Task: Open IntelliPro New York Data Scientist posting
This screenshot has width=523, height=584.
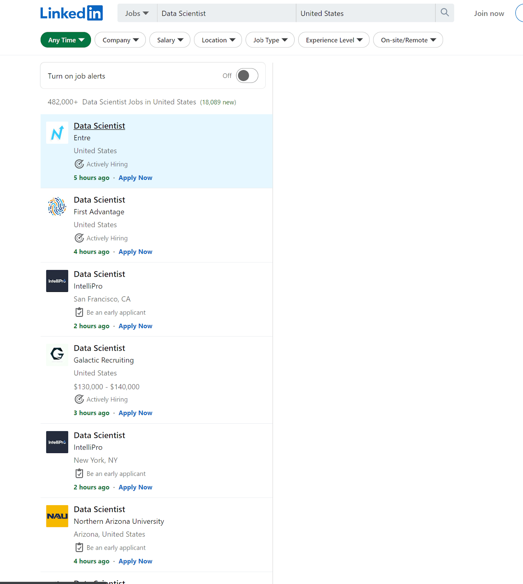Action: click(99, 435)
